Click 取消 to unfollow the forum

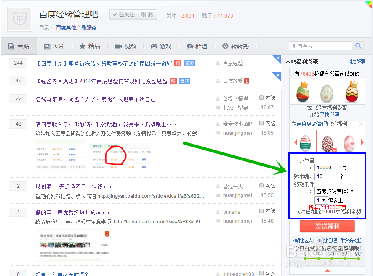click(147, 15)
